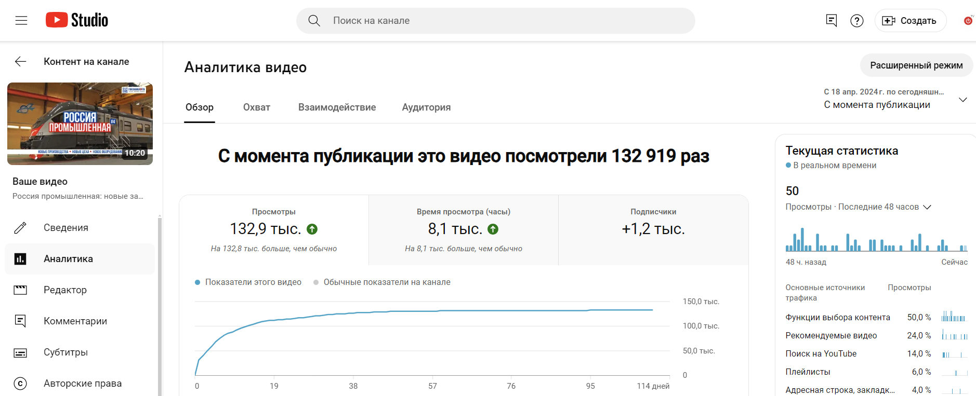Viewport: 976px width, 396px height.
Task: Open the channel avatar menu
Action: click(x=968, y=21)
